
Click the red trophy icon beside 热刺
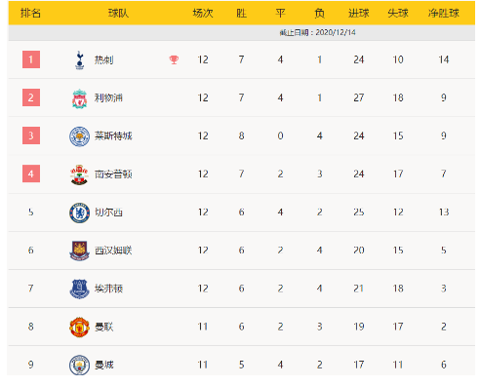click(174, 59)
